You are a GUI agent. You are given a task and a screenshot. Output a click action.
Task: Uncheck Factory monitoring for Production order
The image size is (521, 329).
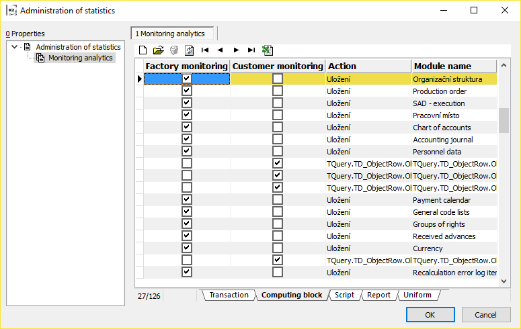tap(187, 91)
